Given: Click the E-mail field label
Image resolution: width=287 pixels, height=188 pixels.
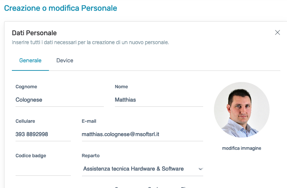Looking at the screenshot, I should 89,121.
